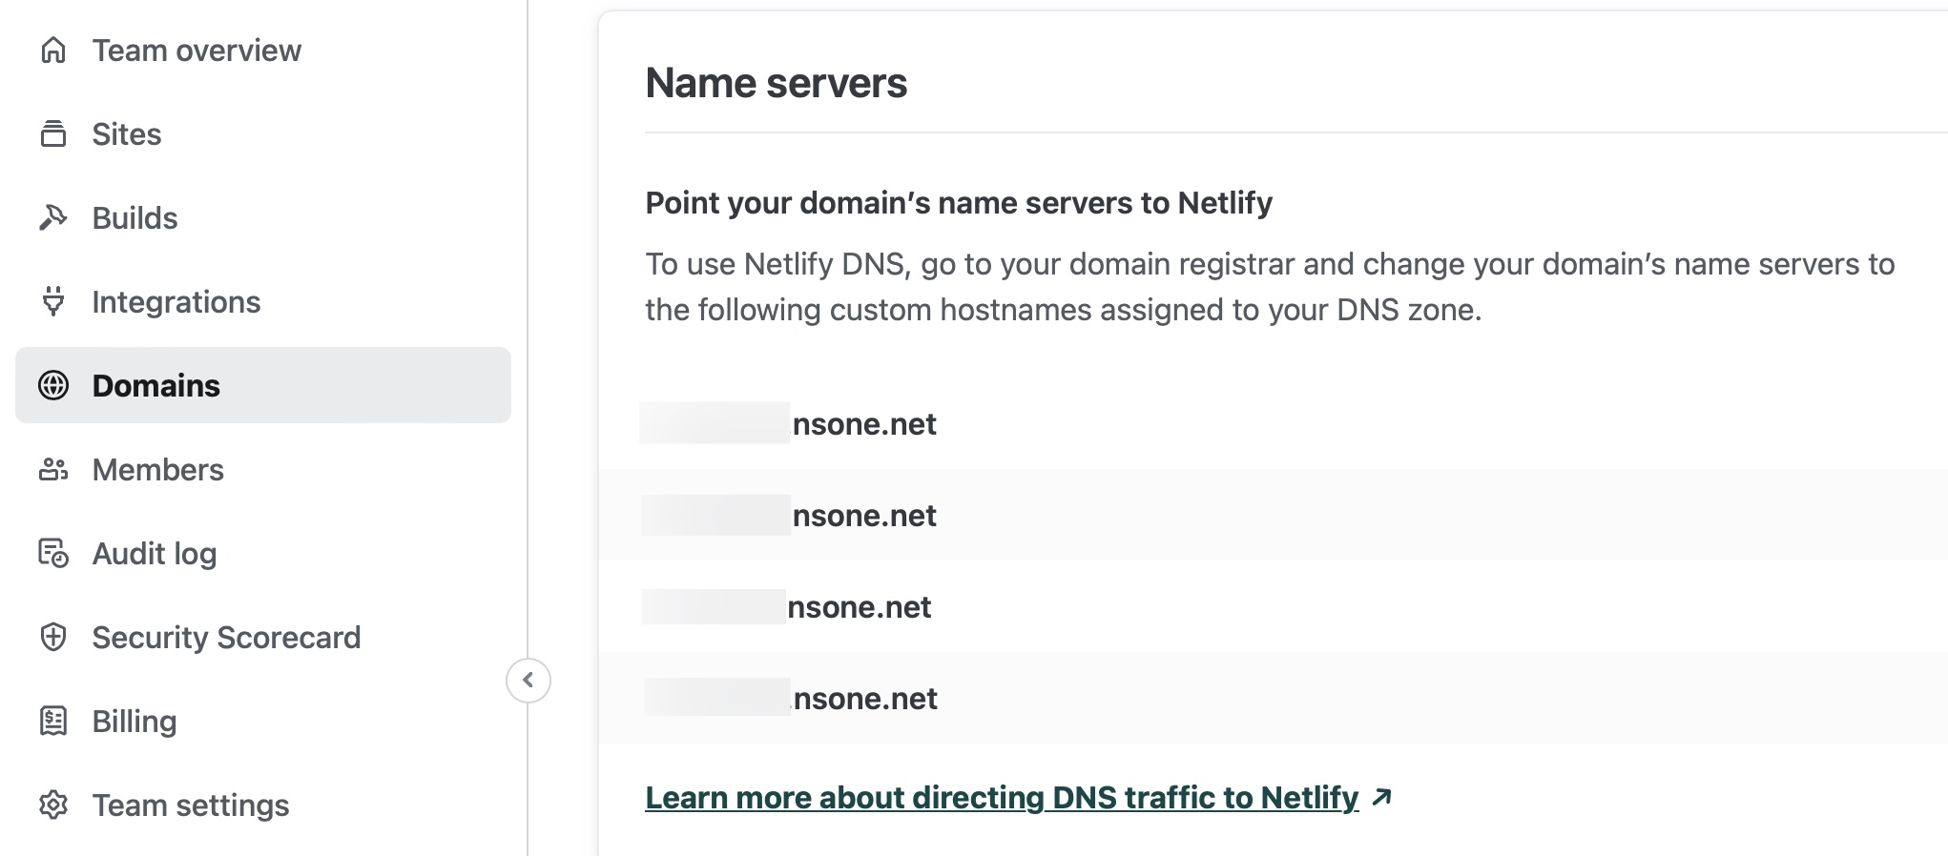Image resolution: width=1948 pixels, height=856 pixels.
Task: Go to the Team settings label
Action: 191,805
